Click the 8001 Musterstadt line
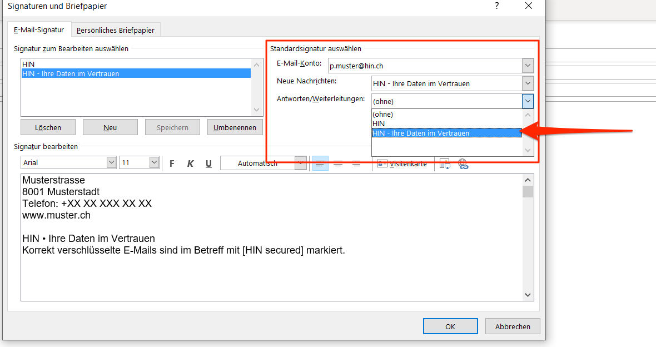 pyautogui.click(x=61, y=192)
